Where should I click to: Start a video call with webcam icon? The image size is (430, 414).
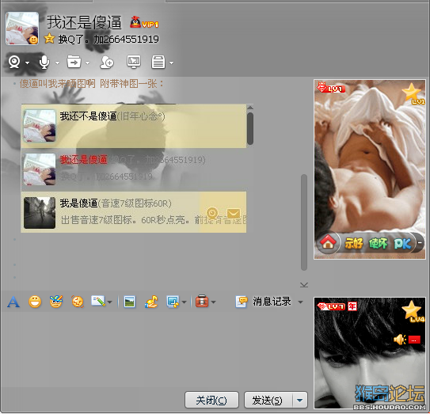[14, 63]
